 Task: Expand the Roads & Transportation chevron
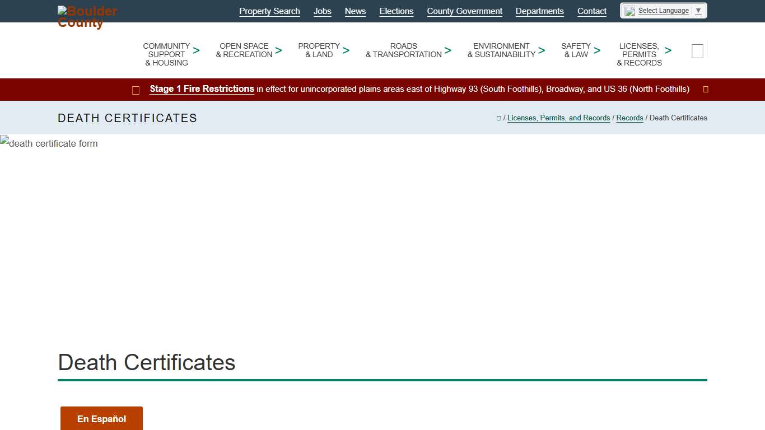448,50
